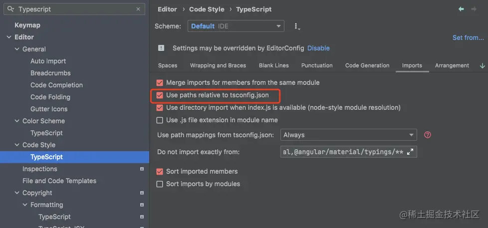Image resolution: width=488 pixels, height=228 pixels.
Task: Click the back navigation arrow
Action: tap(461, 9)
